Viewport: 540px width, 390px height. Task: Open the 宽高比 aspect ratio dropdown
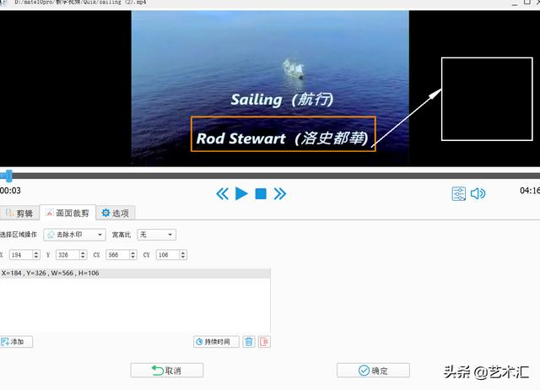point(156,235)
